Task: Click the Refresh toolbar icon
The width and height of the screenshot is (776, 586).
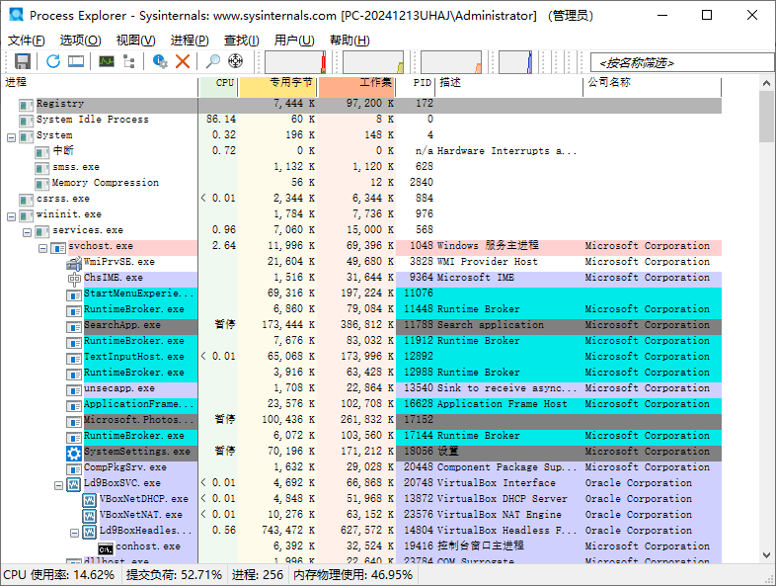Action: click(x=53, y=61)
